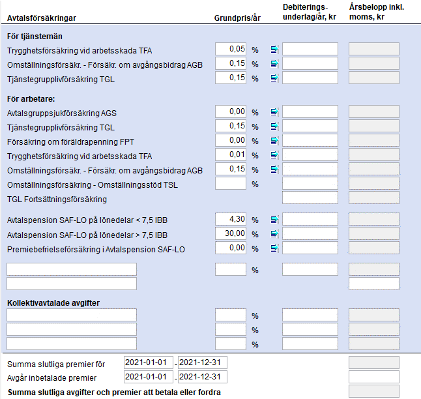Click third Kollektivavtalade avgifter percent field

(x=231, y=344)
